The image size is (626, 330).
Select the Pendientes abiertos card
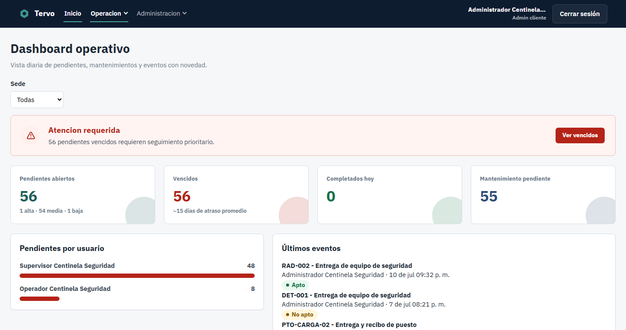[83, 195]
